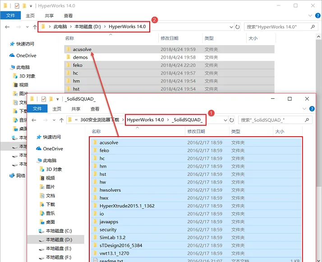The image size is (322, 262).
Task: Select hwsolvers folder in _SolidSQUAD_ window
Action: [x=196, y=190]
